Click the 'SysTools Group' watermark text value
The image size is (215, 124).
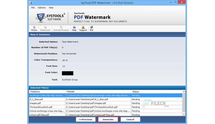tap(70, 80)
